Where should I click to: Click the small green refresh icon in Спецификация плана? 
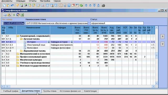pyautogui.click(x=14, y=15)
